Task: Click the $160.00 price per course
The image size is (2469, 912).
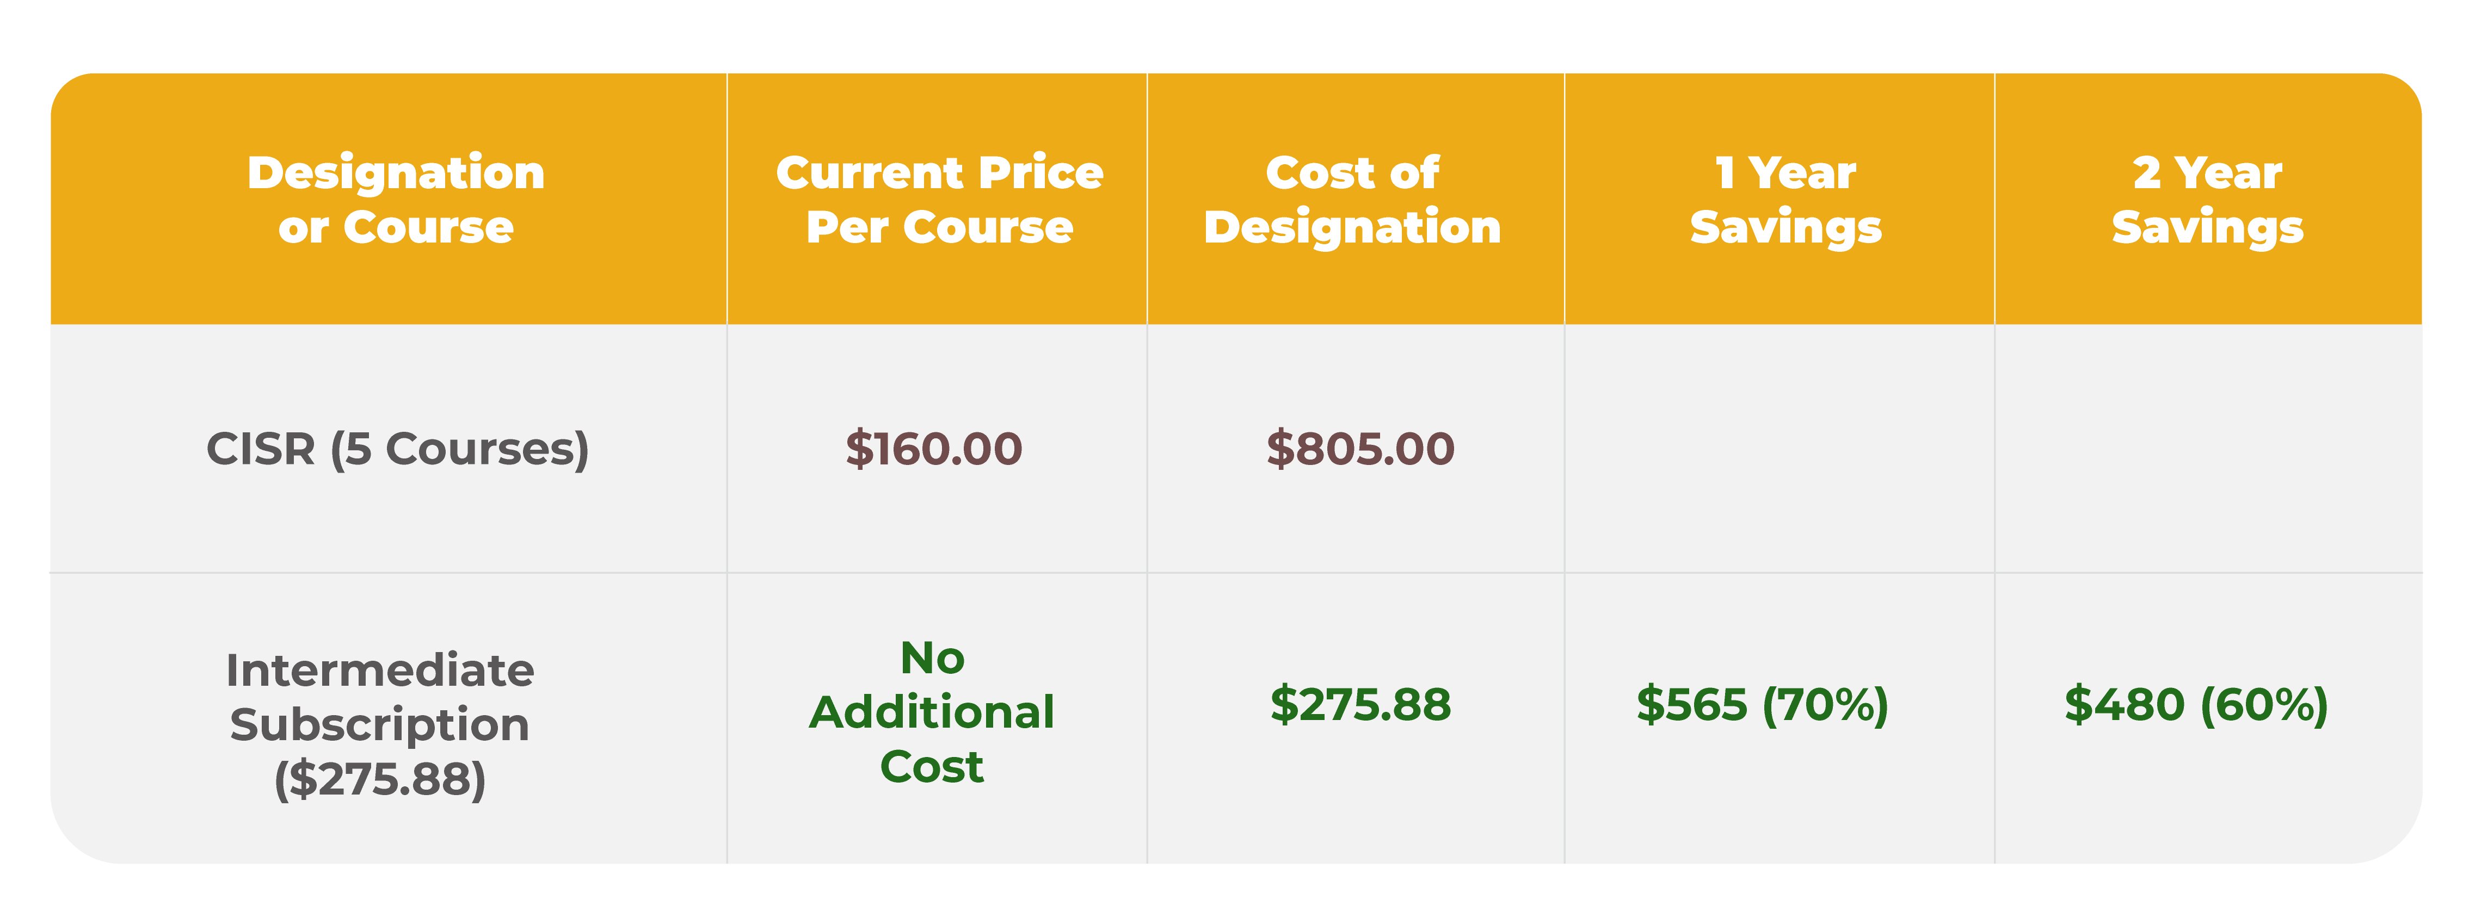Action: [933, 448]
